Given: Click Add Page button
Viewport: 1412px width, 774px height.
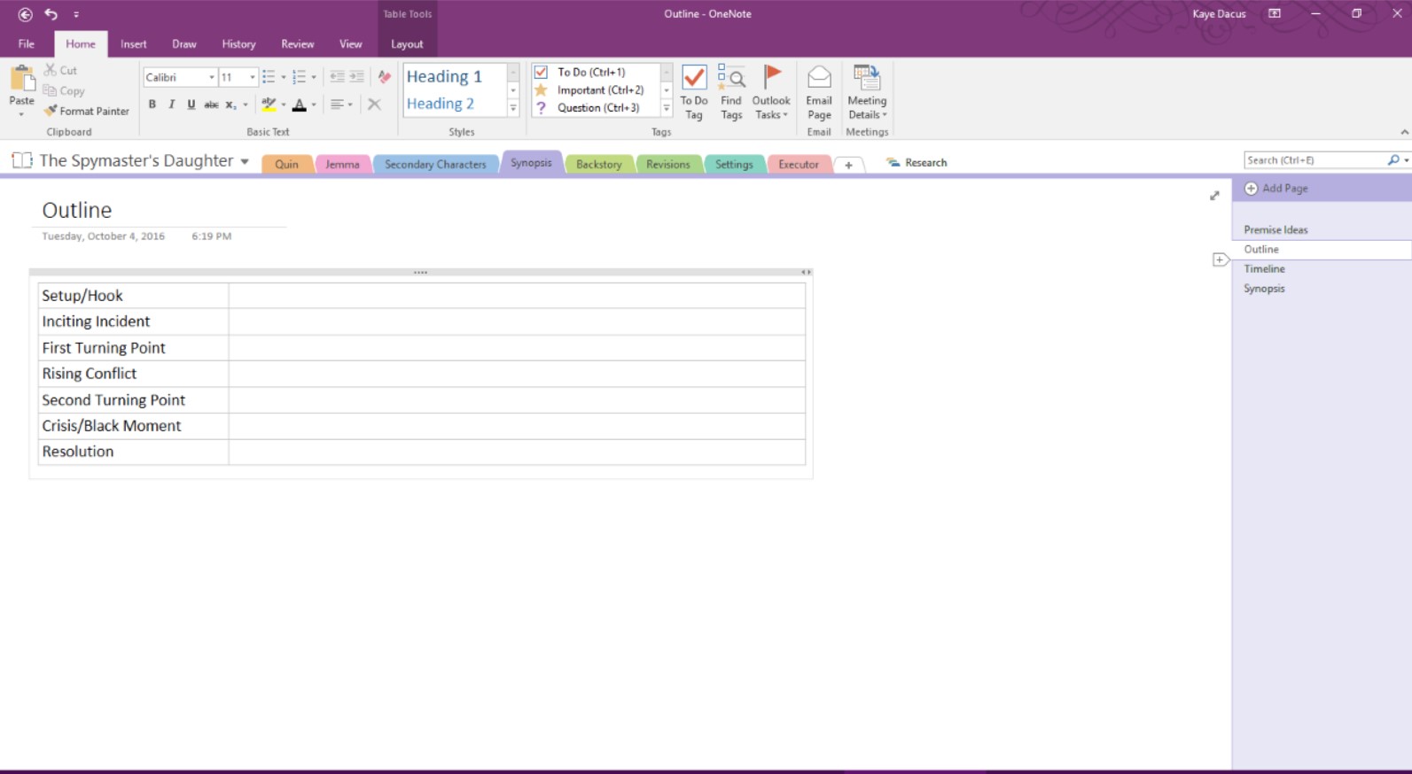Looking at the screenshot, I should coord(1275,188).
